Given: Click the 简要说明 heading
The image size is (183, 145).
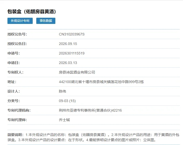Looking at the screenshot, I should 15,135.
